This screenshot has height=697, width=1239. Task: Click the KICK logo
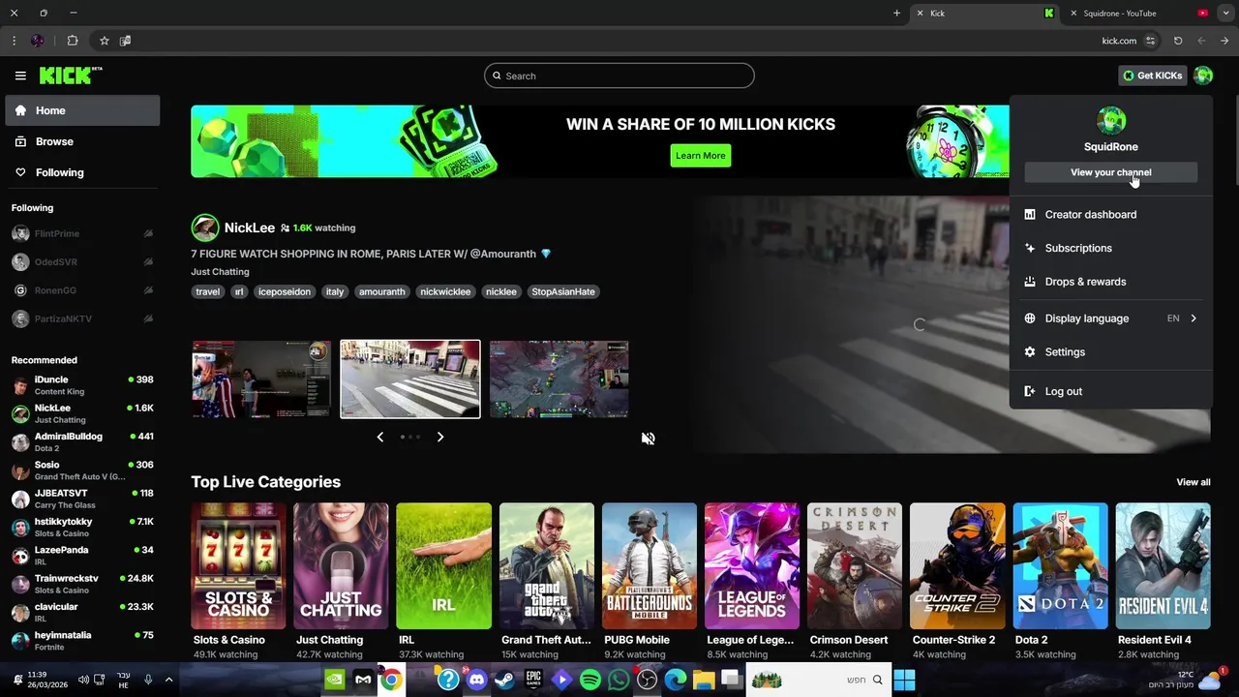(70, 76)
